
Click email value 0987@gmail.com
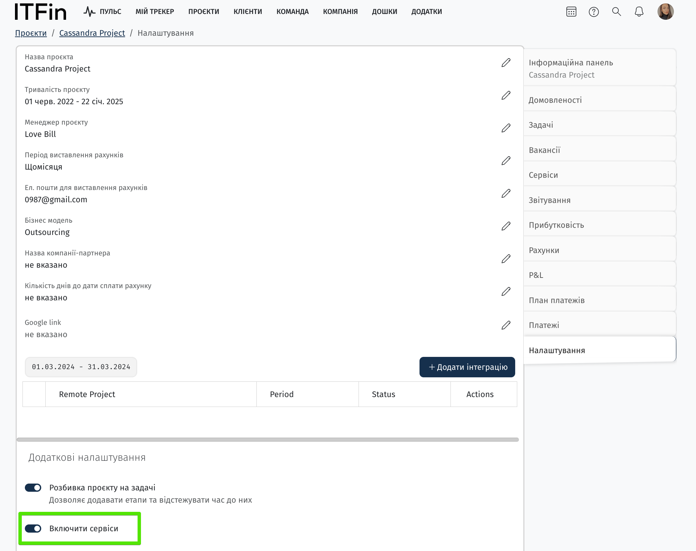(x=56, y=200)
